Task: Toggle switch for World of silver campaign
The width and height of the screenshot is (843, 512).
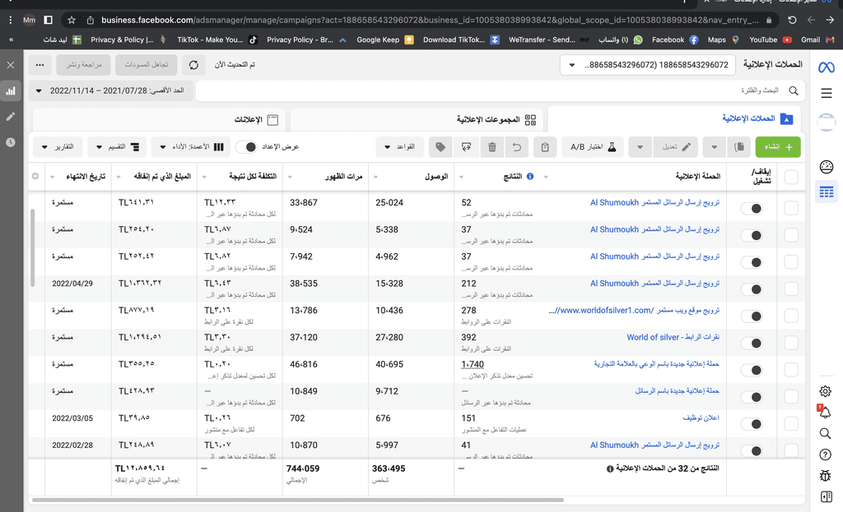Action: (752, 344)
